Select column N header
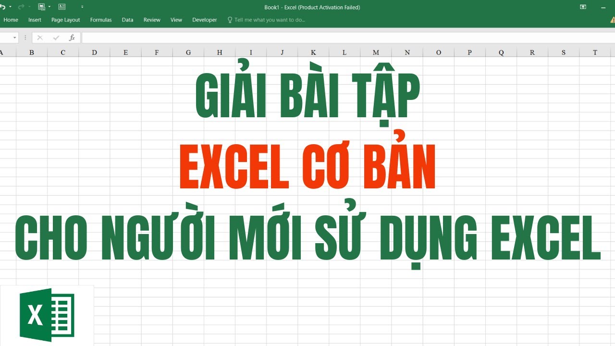 point(407,52)
